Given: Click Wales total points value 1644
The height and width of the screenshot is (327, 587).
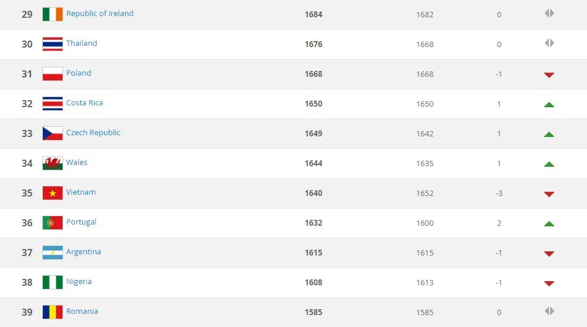Looking at the screenshot, I should [x=313, y=163].
